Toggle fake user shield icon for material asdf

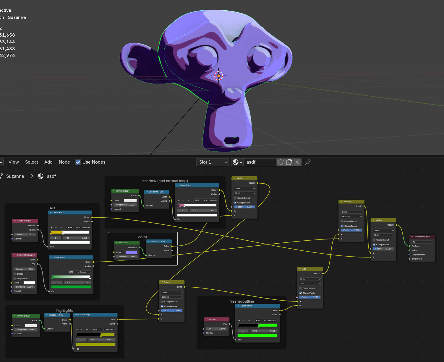pyautogui.click(x=281, y=162)
